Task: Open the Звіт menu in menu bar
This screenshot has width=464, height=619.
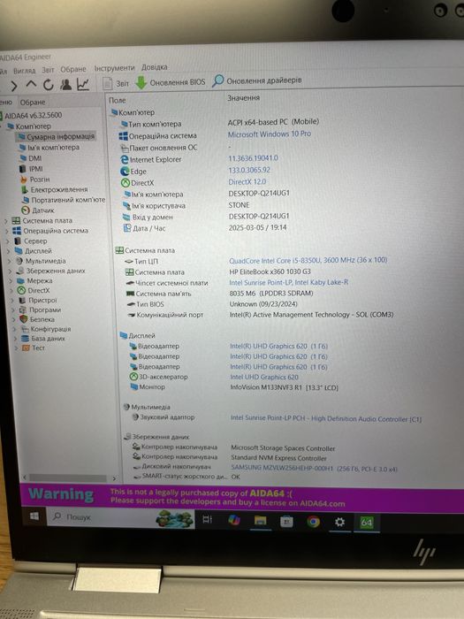Action: 48,70
